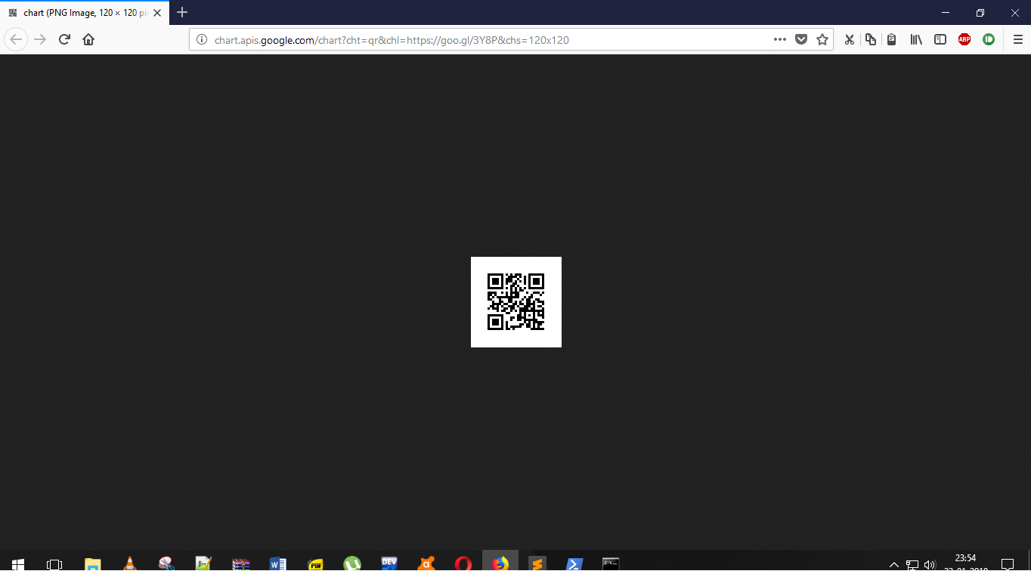Open page actions three-dot menu
The width and height of the screenshot is (1031, 571).
coord(780,40)
